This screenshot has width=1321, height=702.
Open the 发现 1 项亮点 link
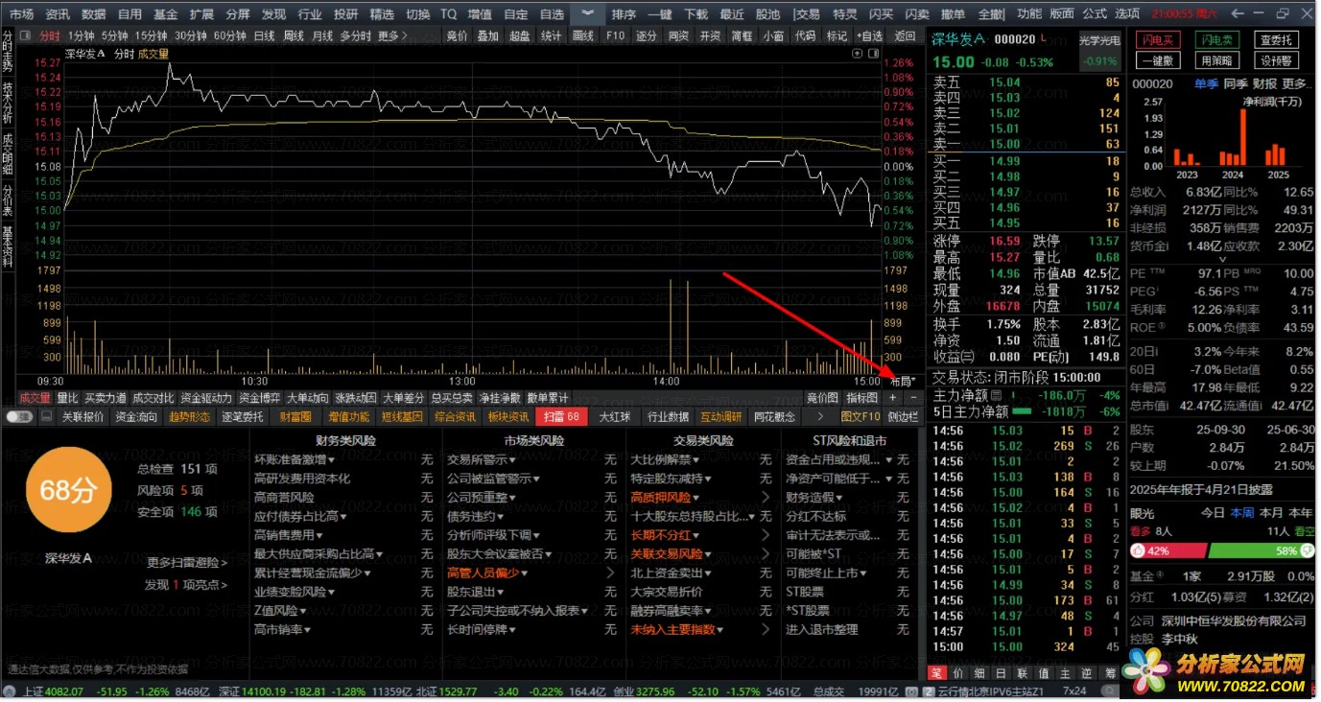pos(186,584)
